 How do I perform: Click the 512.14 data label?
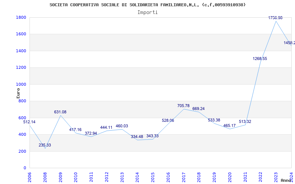click(29, 122)
